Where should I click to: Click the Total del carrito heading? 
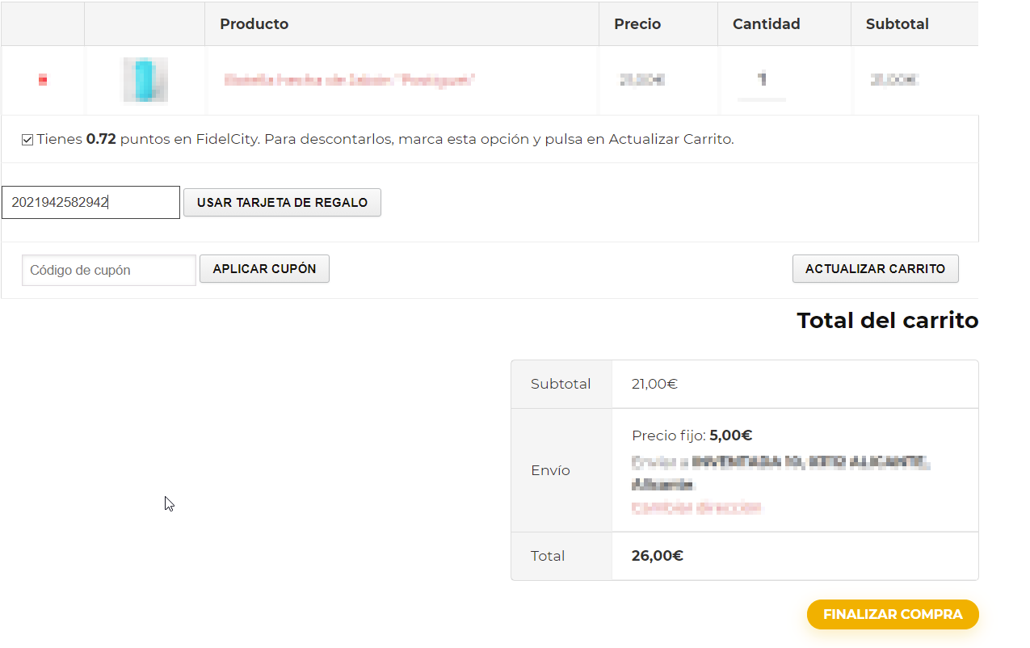(887, 321)
